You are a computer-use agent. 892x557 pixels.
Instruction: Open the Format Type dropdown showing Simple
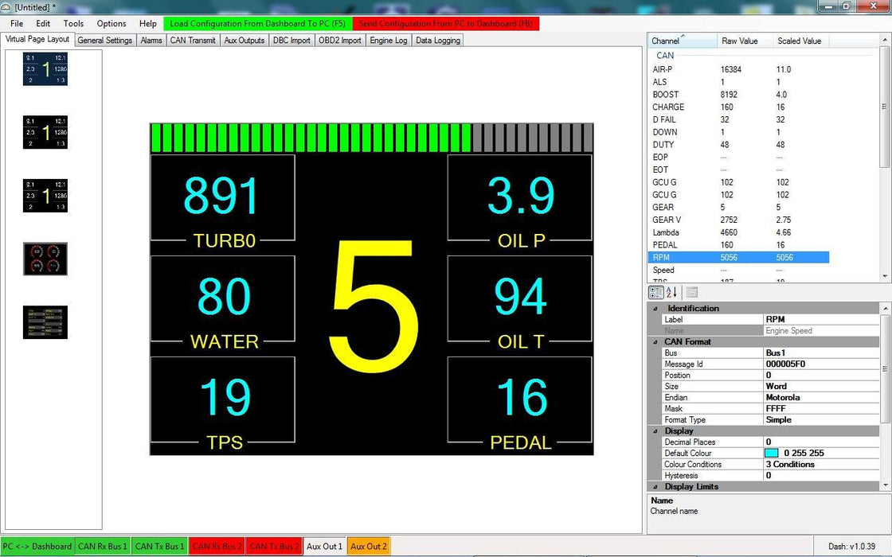820,419
